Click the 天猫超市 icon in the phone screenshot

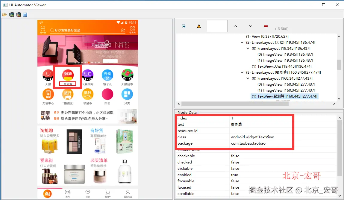pyautogui.click(x=127, y=75)
